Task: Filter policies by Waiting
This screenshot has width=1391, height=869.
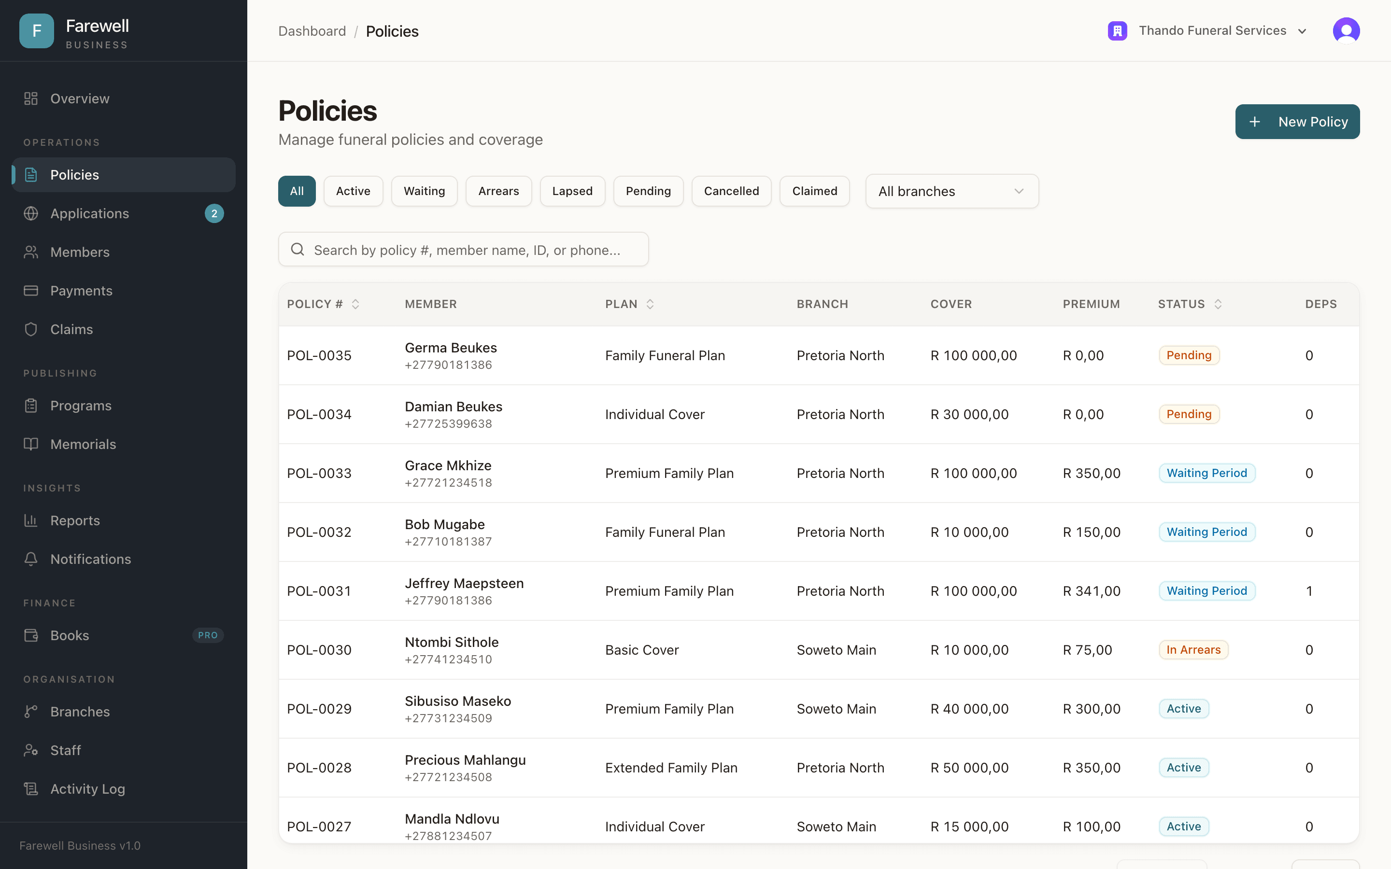Action: pyautogui.click(x=424, y=191)
